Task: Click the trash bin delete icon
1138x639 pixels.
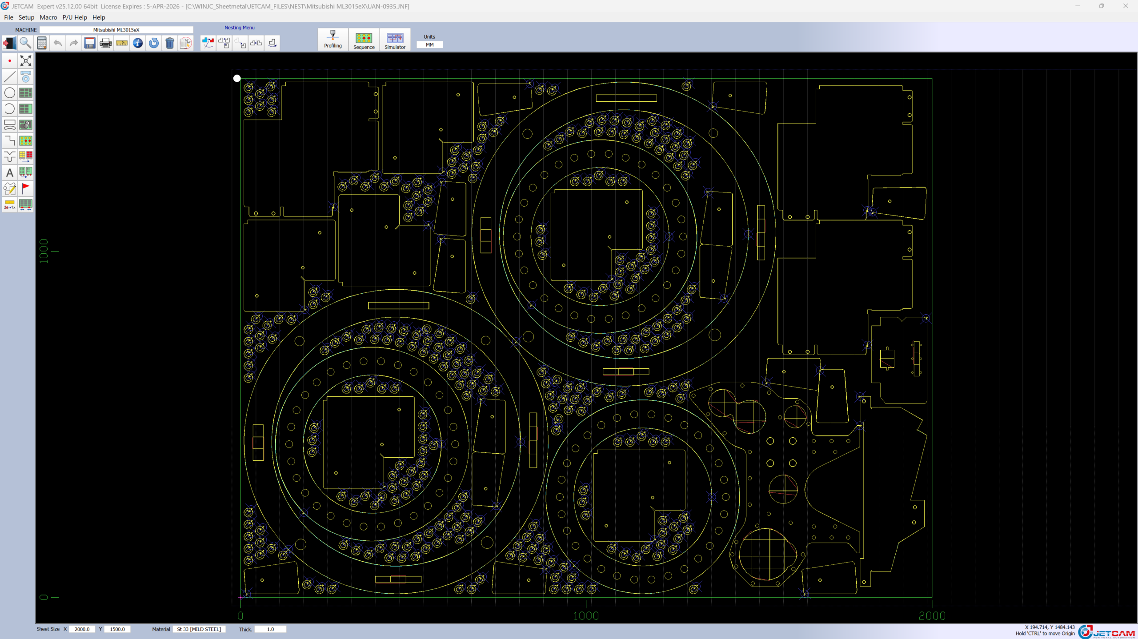Action: [x=170, y=43]
